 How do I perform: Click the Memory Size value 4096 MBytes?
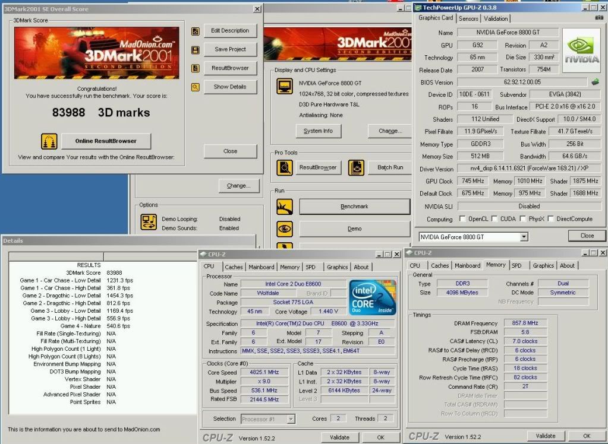click(462, 293)
